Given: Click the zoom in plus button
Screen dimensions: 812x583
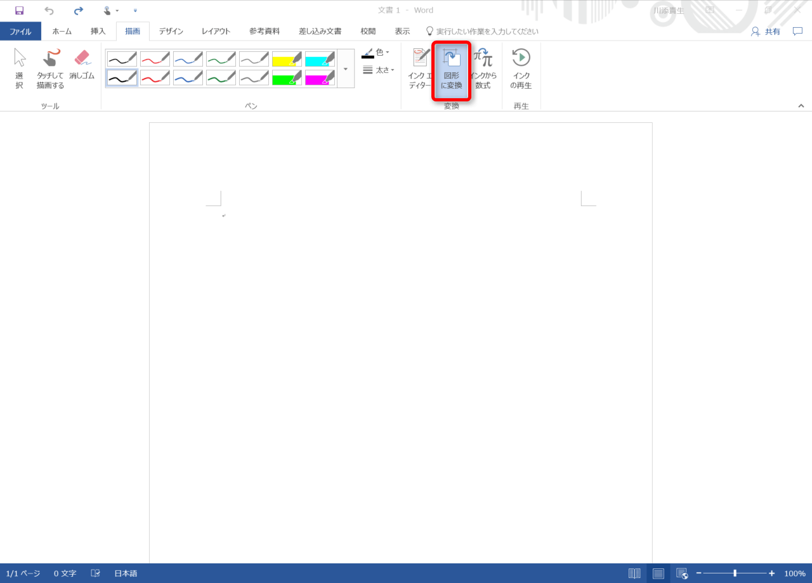Looking at the screenshot, I should pyautogui.click(x=771, y=573).
